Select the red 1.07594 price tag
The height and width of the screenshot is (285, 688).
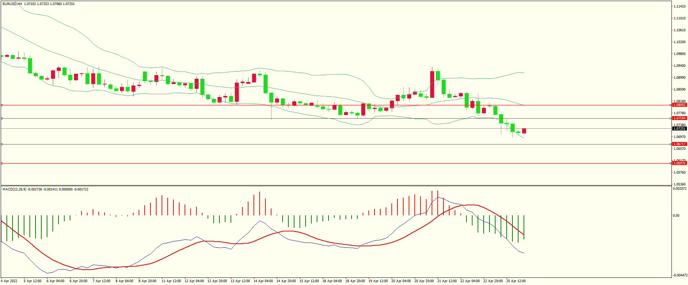[x=679, y=118]
